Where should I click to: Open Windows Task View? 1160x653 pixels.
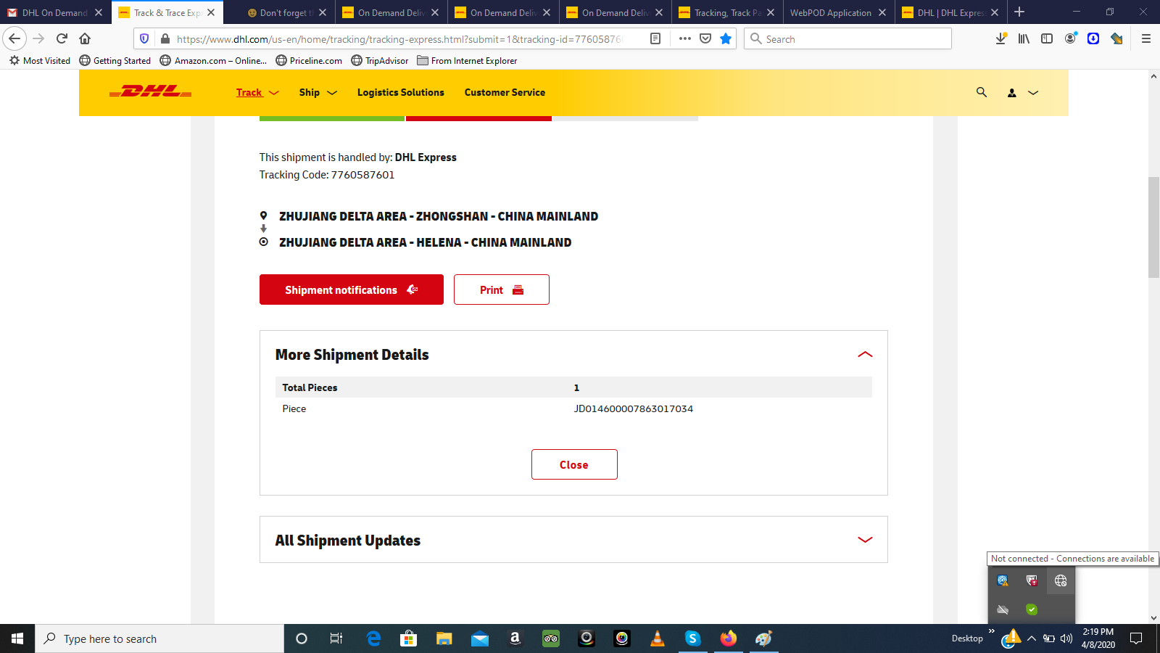point(336,638)
